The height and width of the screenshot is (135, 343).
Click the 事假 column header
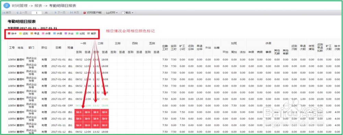(x=268, y=52)
